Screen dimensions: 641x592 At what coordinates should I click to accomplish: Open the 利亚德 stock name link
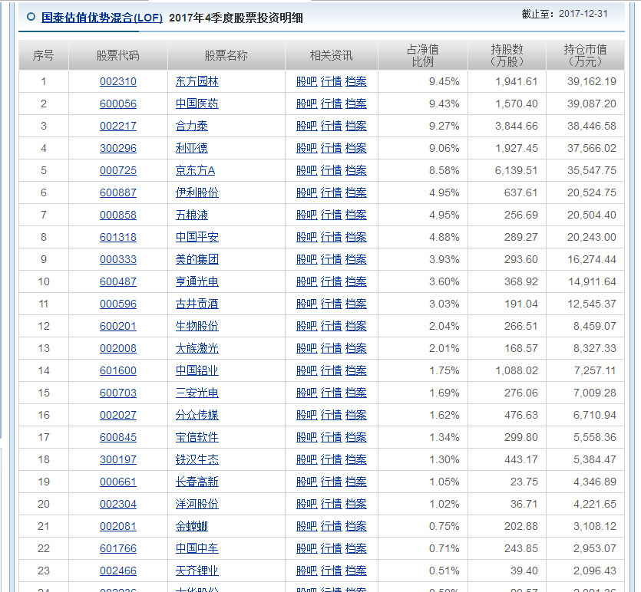point(192,148)
